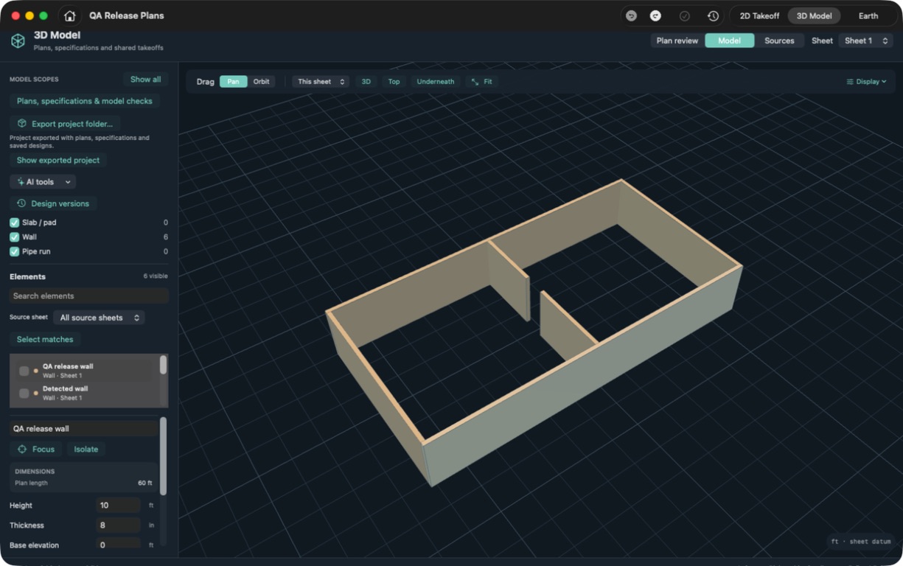This screenshot has width=903, height=566.
Task: Switch to the 3D view button
Action: click(366, 82)
